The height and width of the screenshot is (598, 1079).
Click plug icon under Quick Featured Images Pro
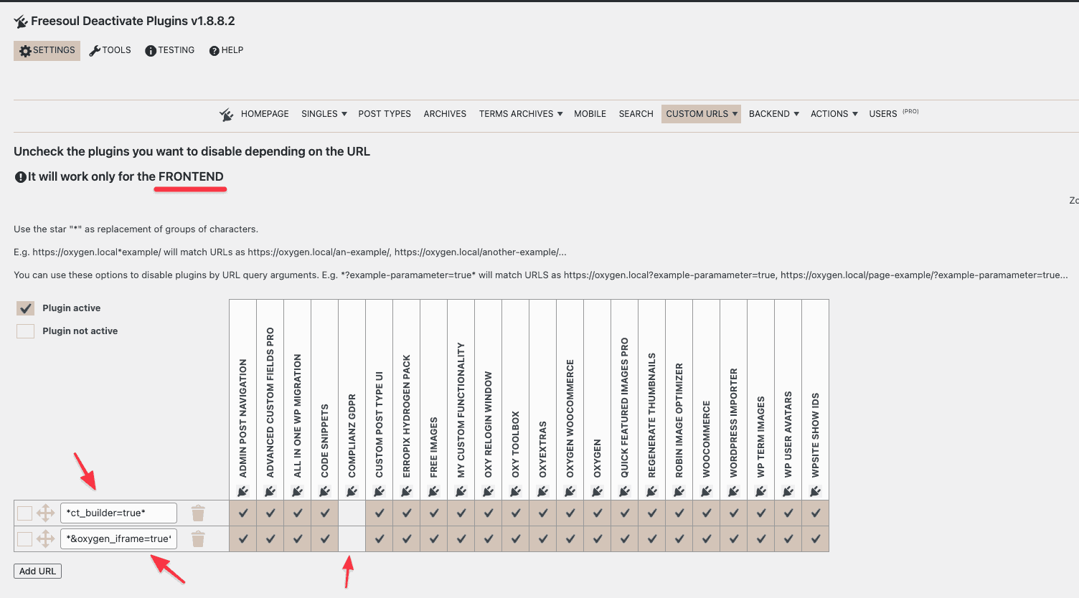click(x=625, y=491)
